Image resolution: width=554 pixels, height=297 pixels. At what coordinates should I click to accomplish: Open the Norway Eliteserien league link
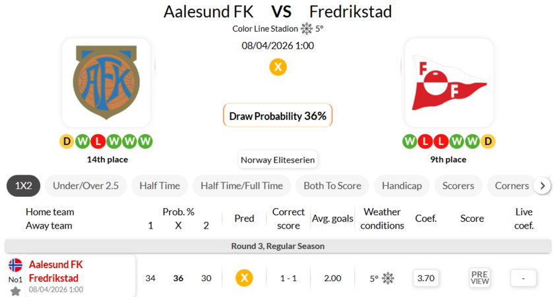click(278, 159)
